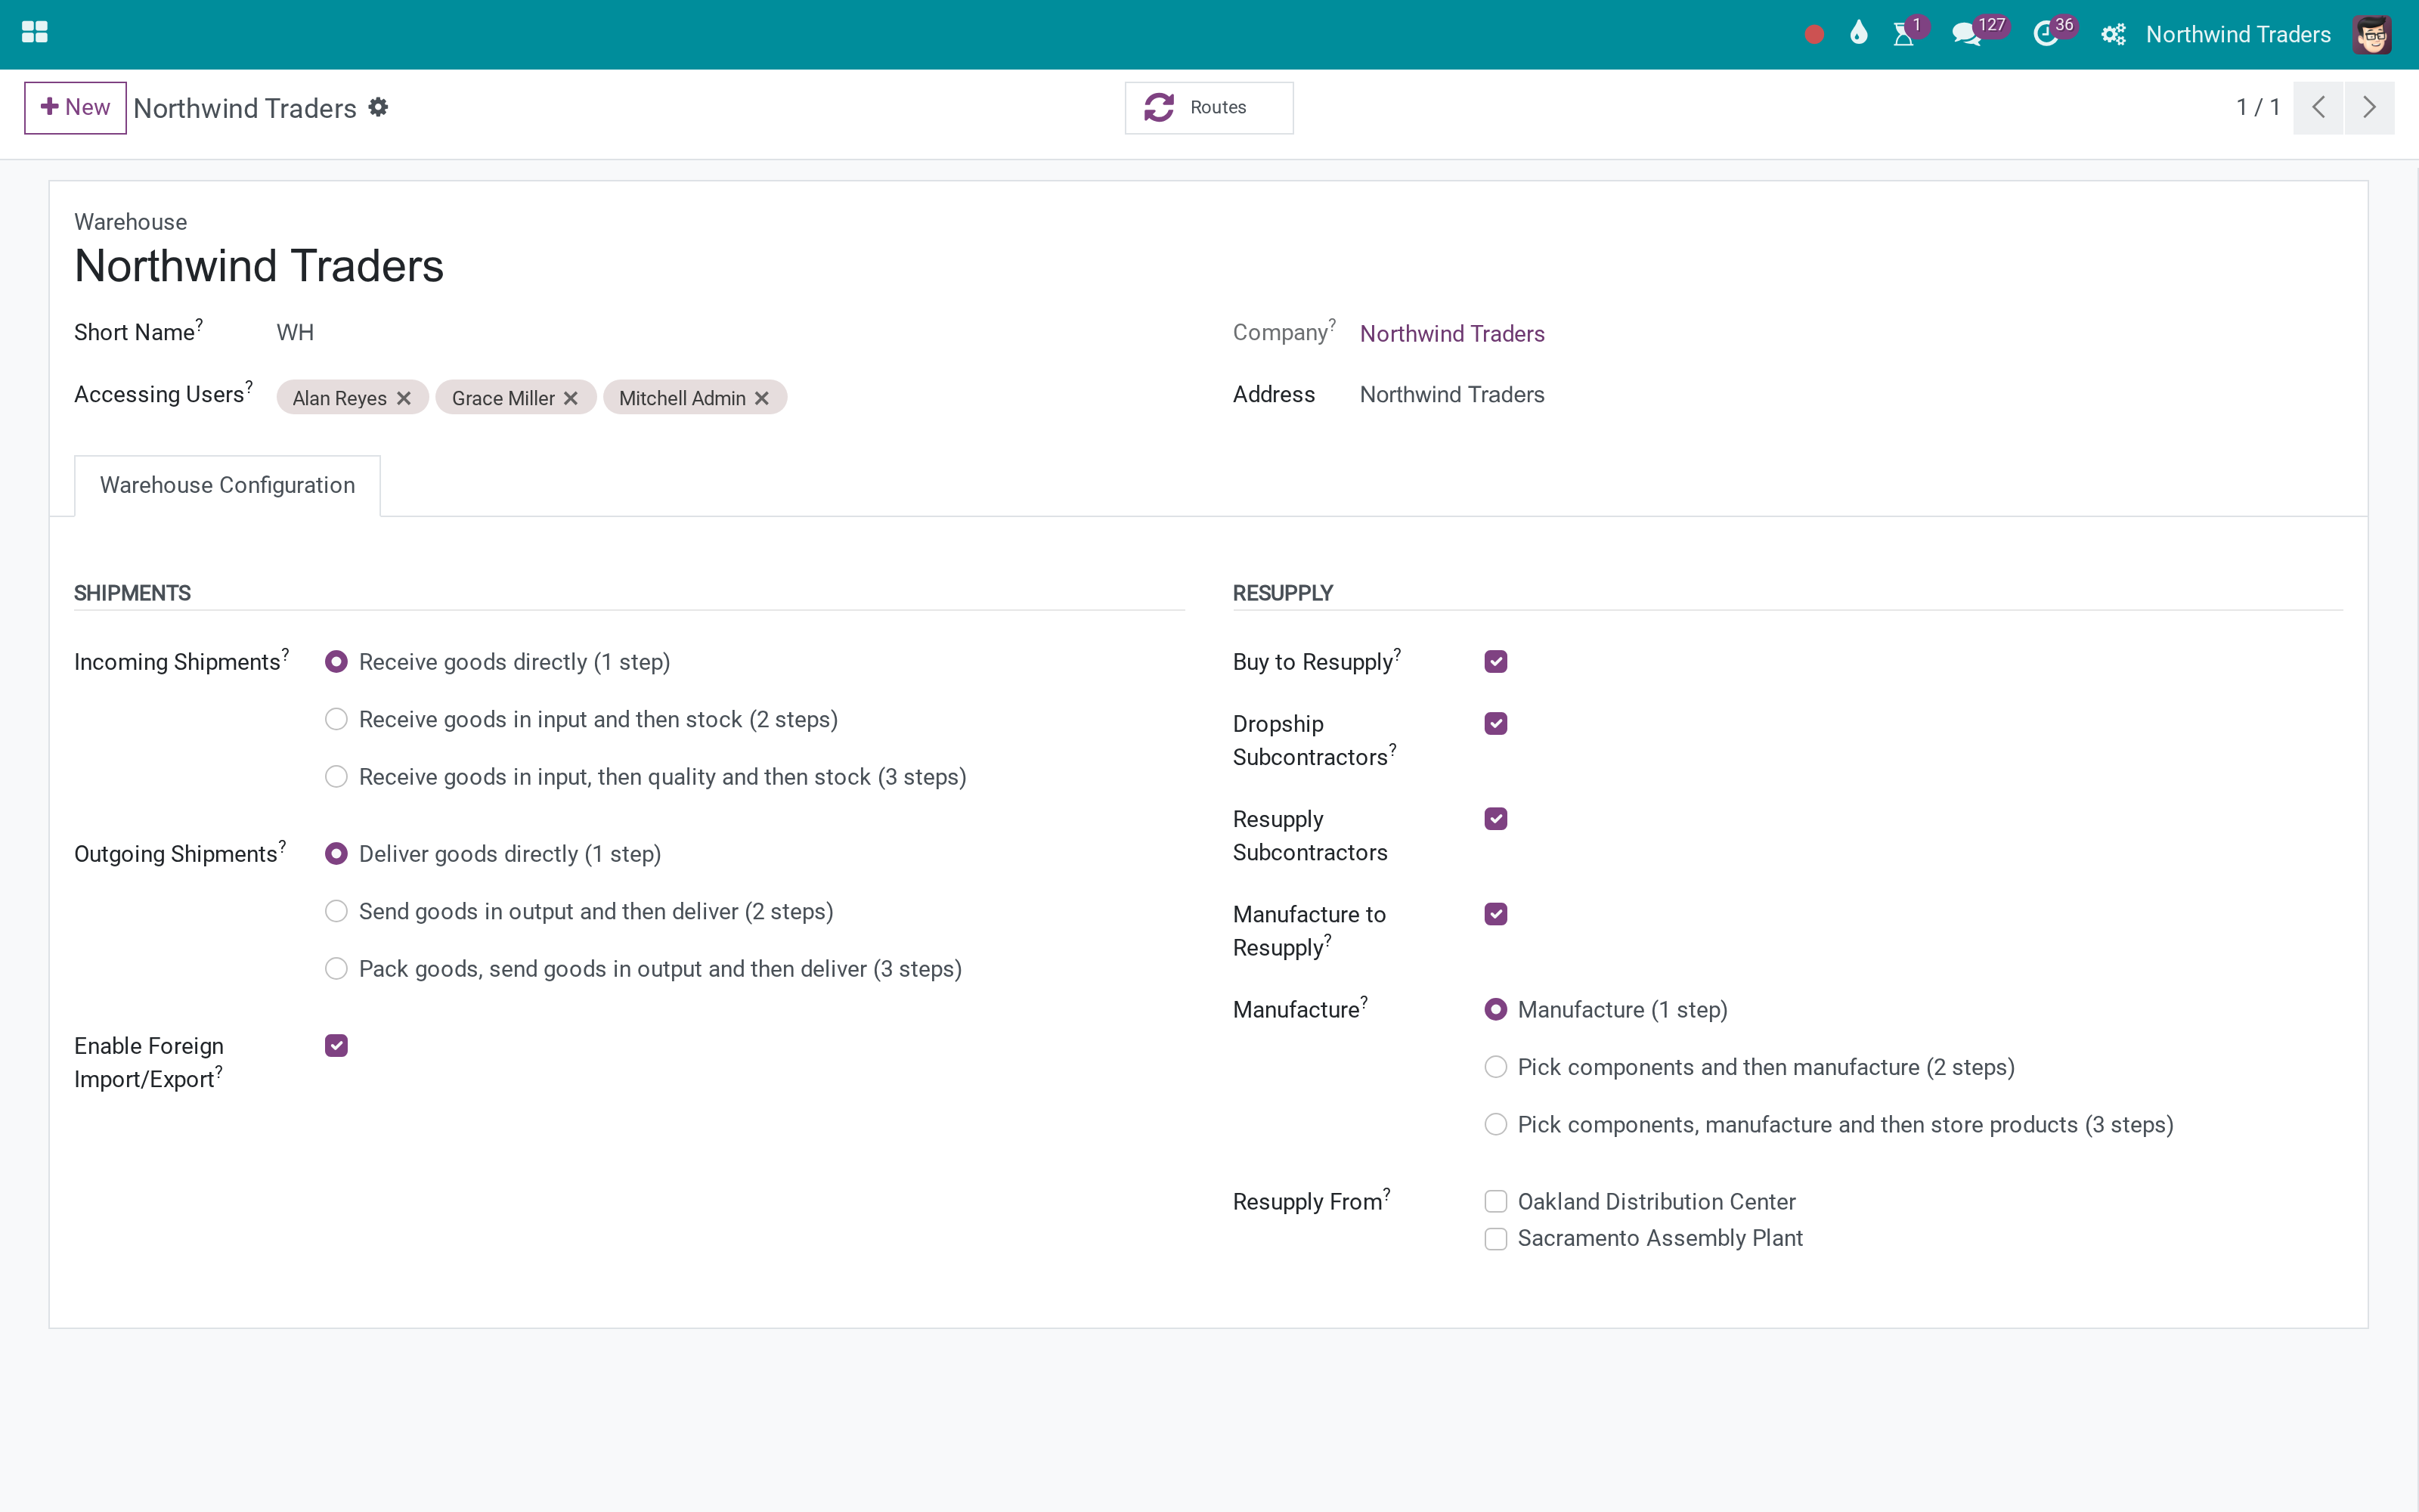Remove Mitchell Admin from accessing users
The width and height of the screenshot is (2419, 1512).
(762, 398)
